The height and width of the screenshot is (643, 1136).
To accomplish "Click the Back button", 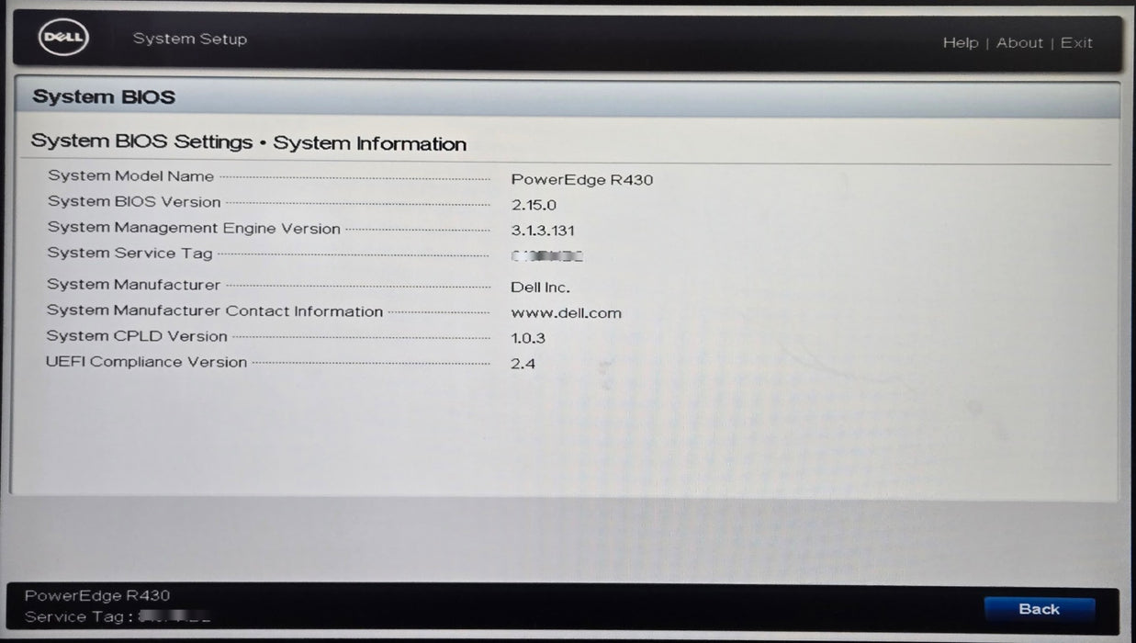I will (1040, 609).
